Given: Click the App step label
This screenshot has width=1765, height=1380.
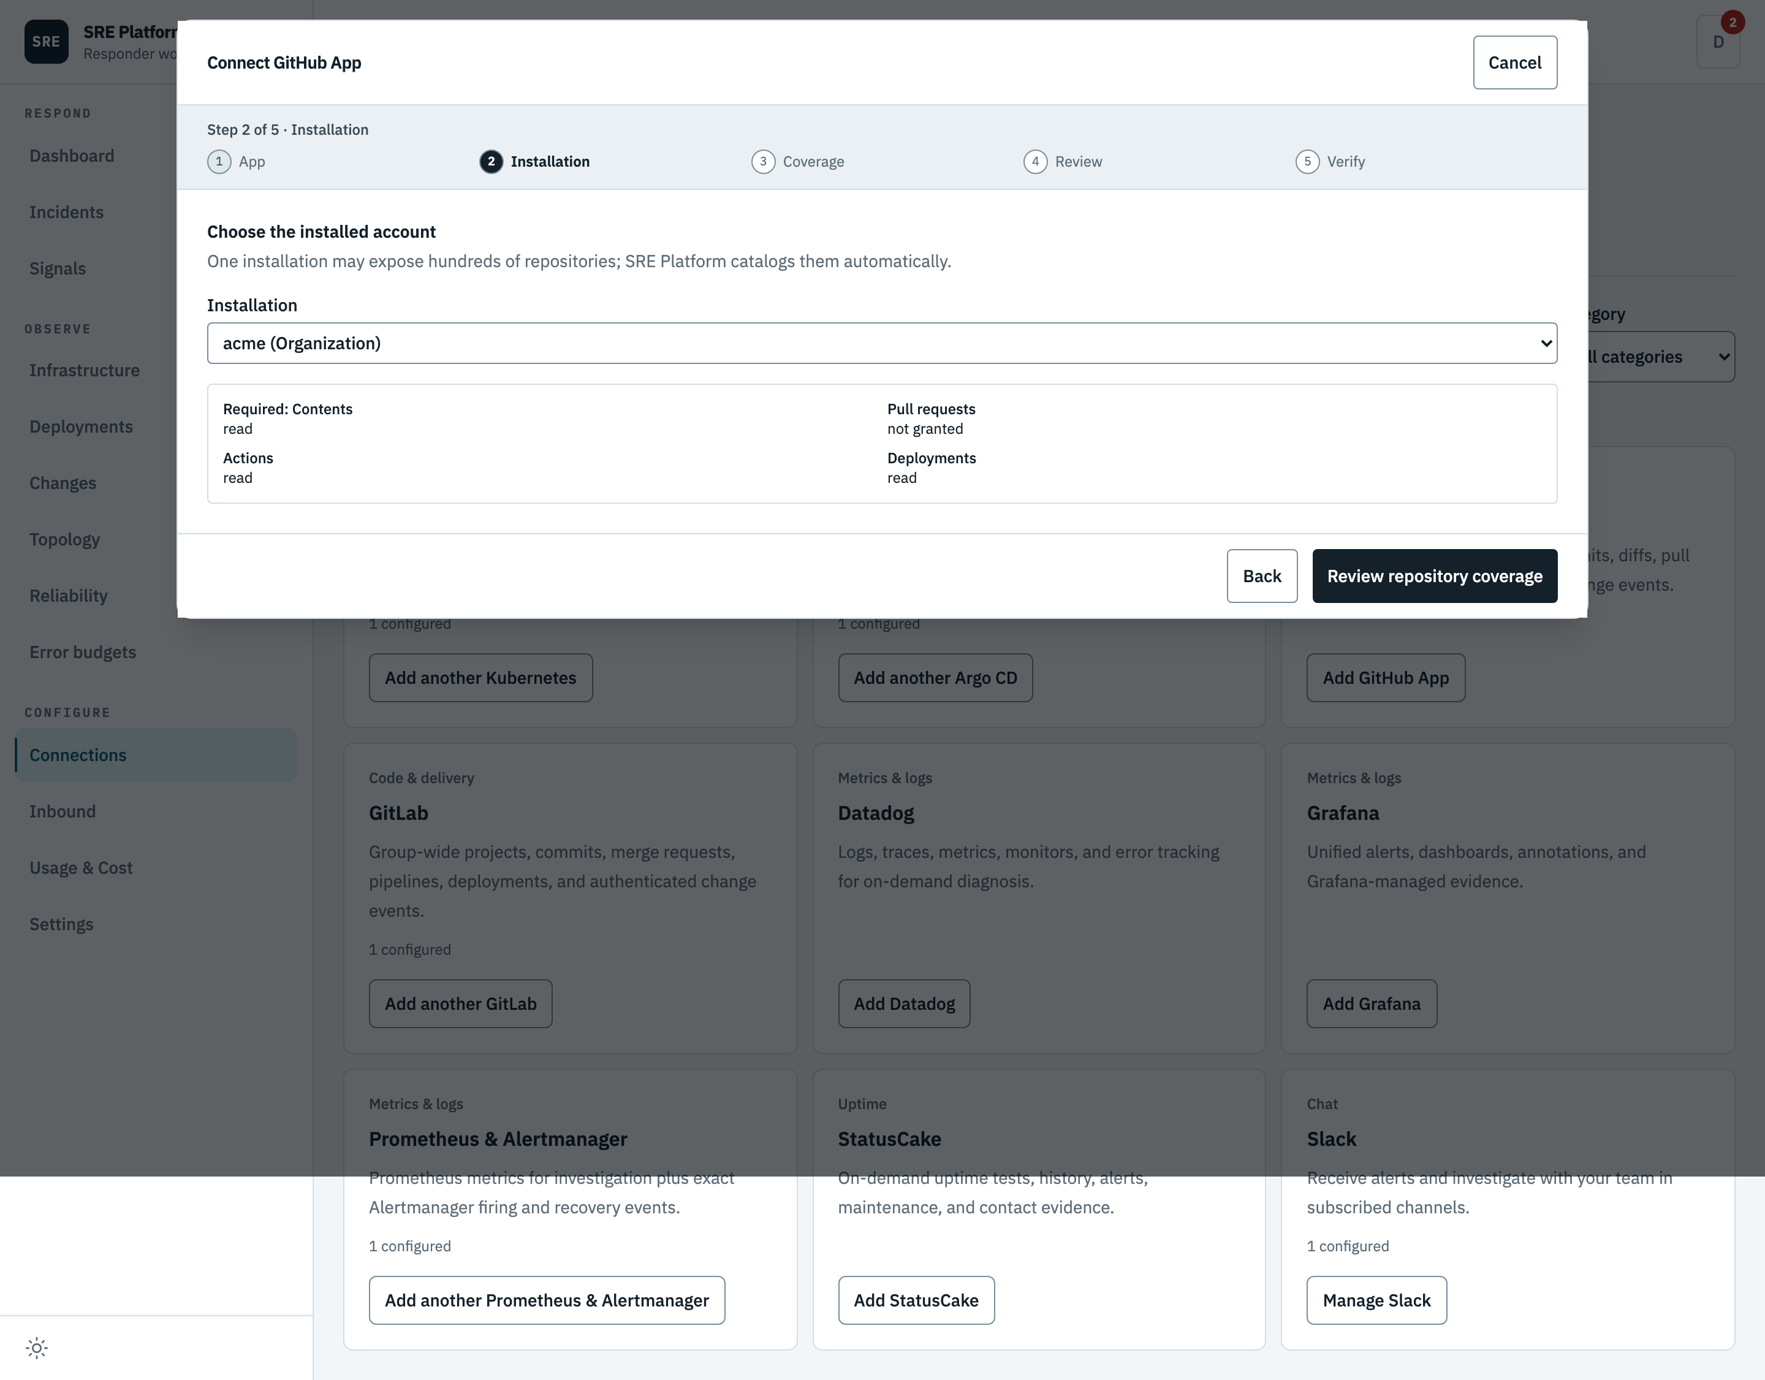Looking at the screenshot, I should [252, 162].
